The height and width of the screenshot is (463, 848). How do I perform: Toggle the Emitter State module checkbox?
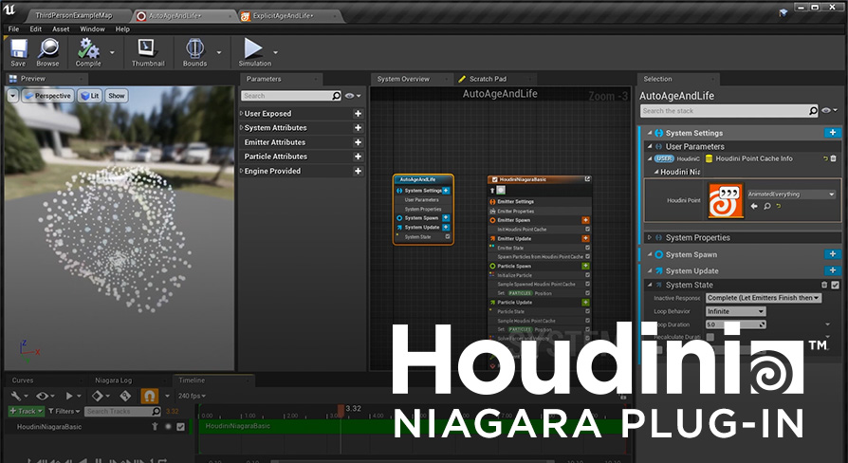click(587, 248)
